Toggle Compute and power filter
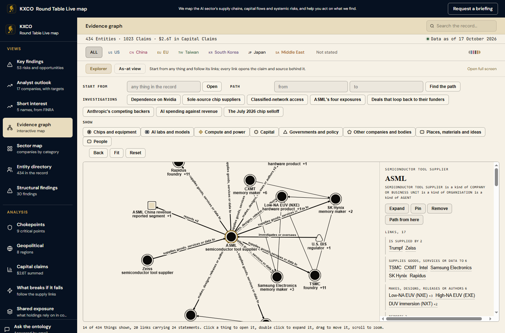 [222, 132]
